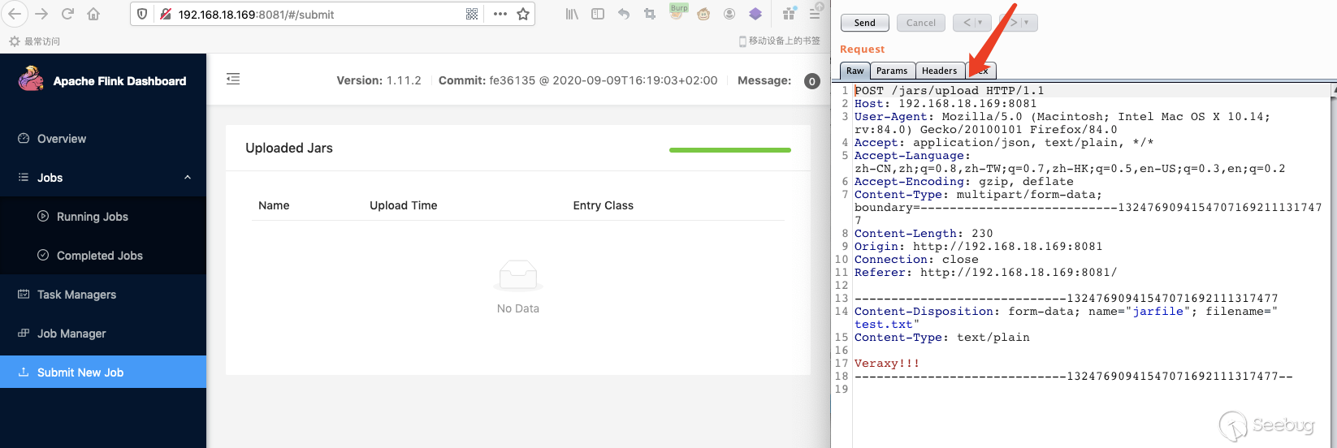This screenshot has width=1337, height=448.
Task: Click the Apache Flink squirrel logo
Action: 31,79
